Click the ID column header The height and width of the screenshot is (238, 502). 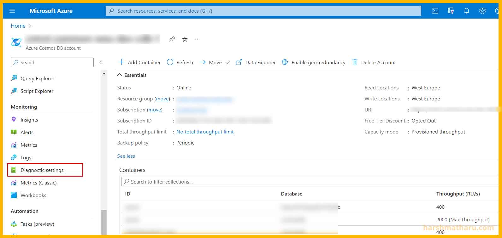[127, 194]
